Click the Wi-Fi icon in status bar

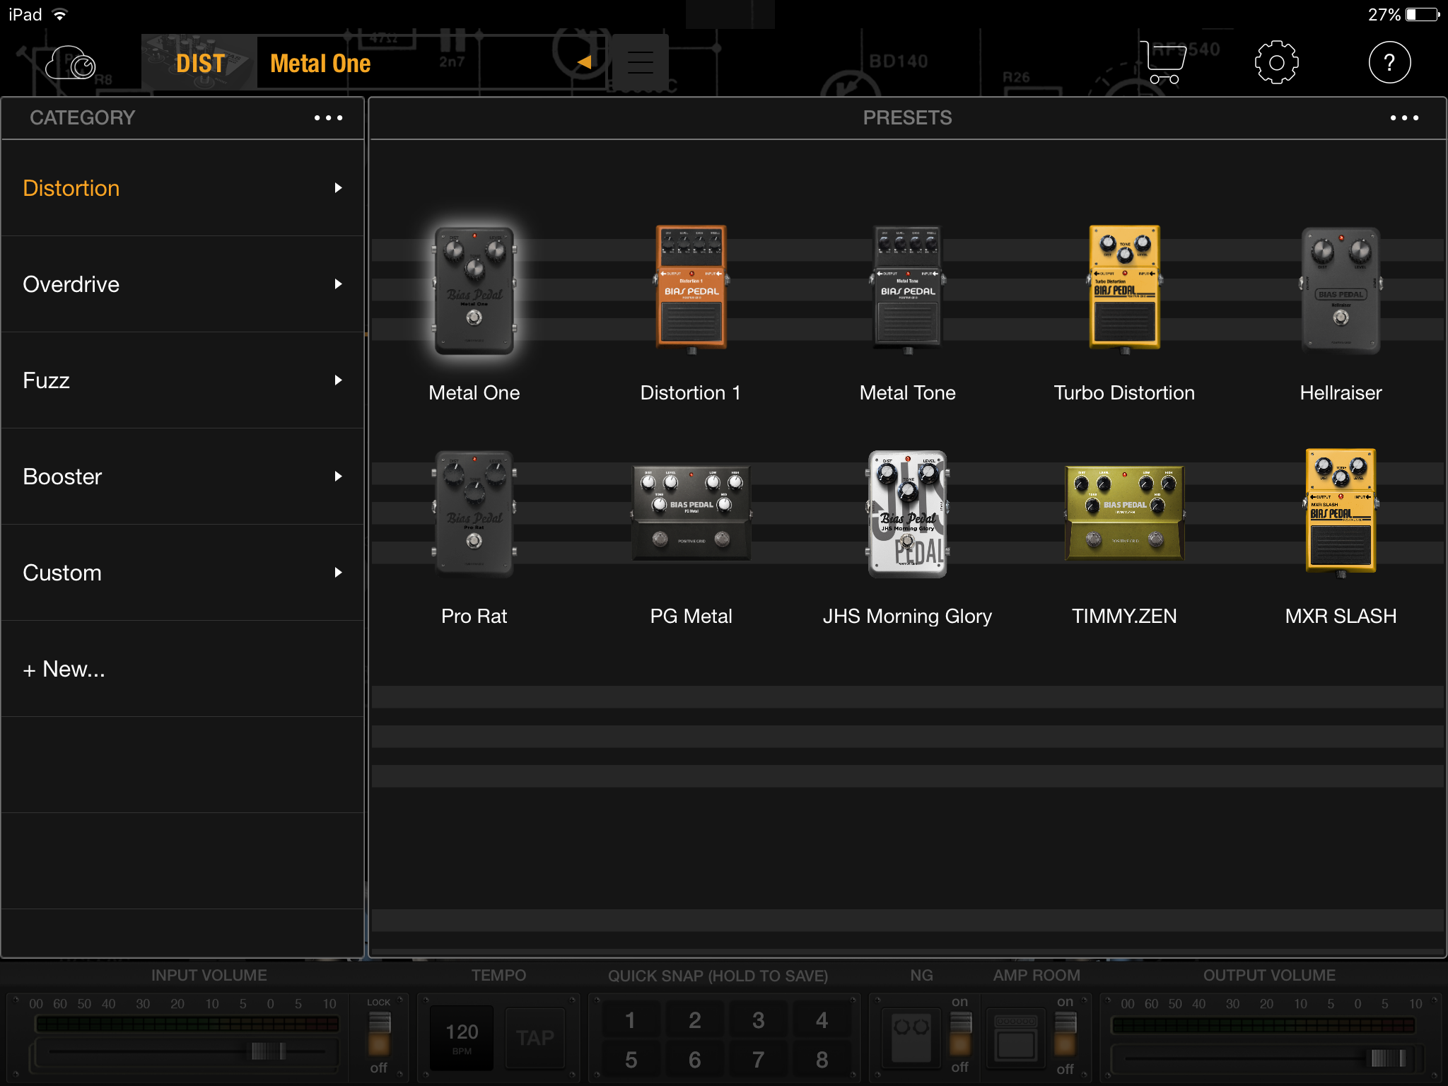60,14
